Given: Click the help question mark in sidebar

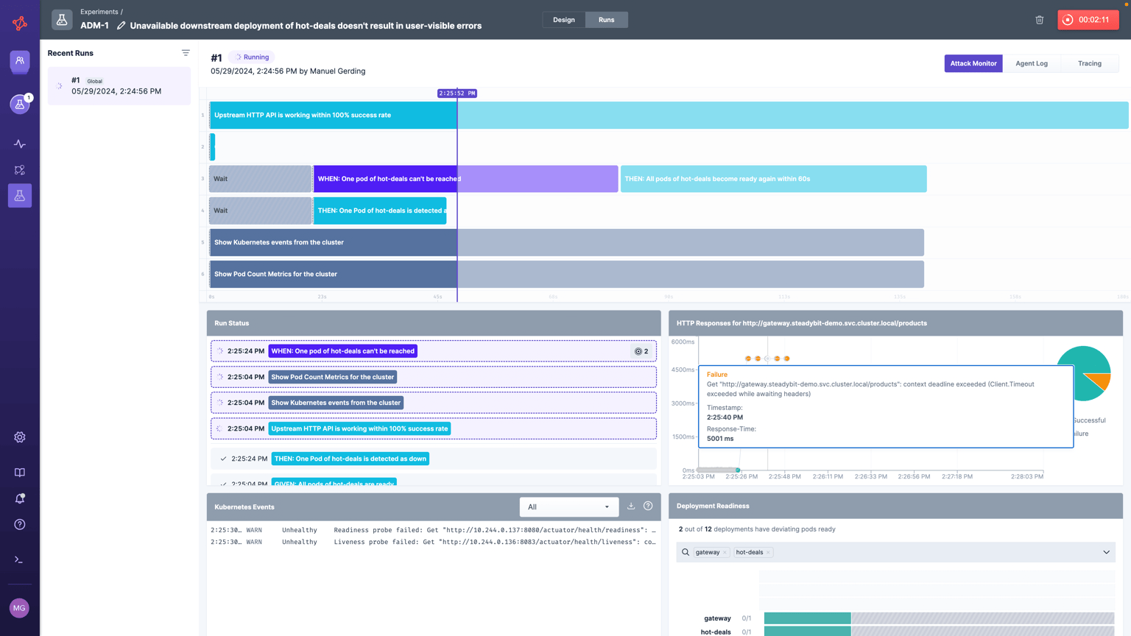Looking at the screenshot, I should tap(20, 525).
